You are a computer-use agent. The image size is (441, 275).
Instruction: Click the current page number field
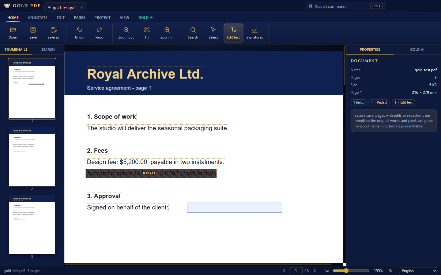pyautogui.click(x=296, y=270)
